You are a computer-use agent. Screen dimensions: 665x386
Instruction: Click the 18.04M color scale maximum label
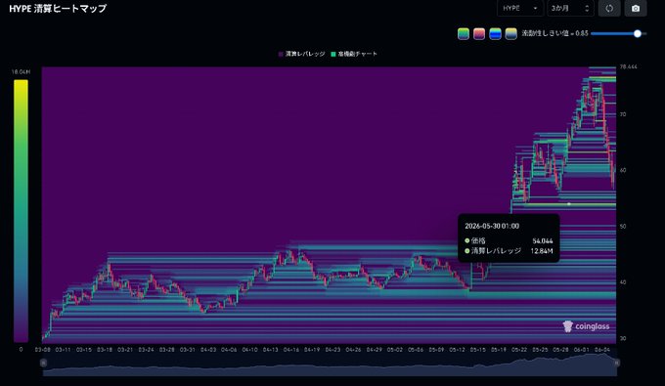coord(21,72)
